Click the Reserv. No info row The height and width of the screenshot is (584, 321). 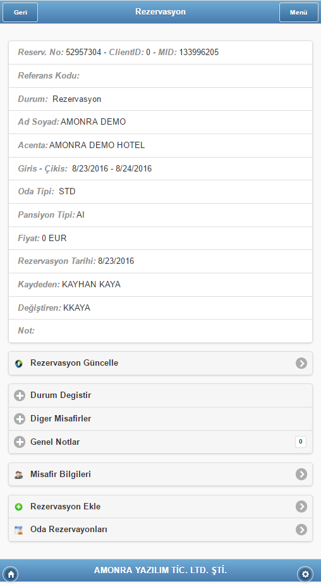[x=160, y=53]
